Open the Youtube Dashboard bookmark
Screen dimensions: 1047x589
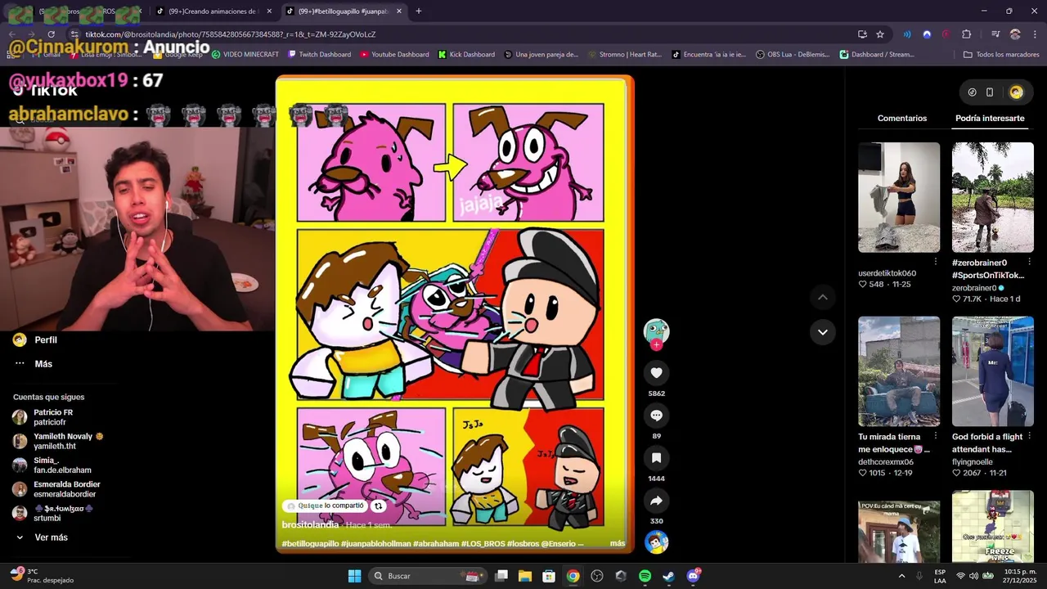point(394,55)
